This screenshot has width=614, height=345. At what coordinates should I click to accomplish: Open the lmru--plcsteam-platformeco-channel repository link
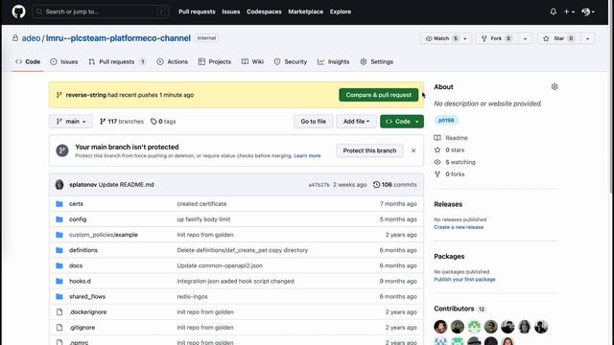(118, 38)
